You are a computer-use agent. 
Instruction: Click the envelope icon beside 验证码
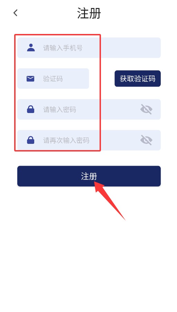30,79
